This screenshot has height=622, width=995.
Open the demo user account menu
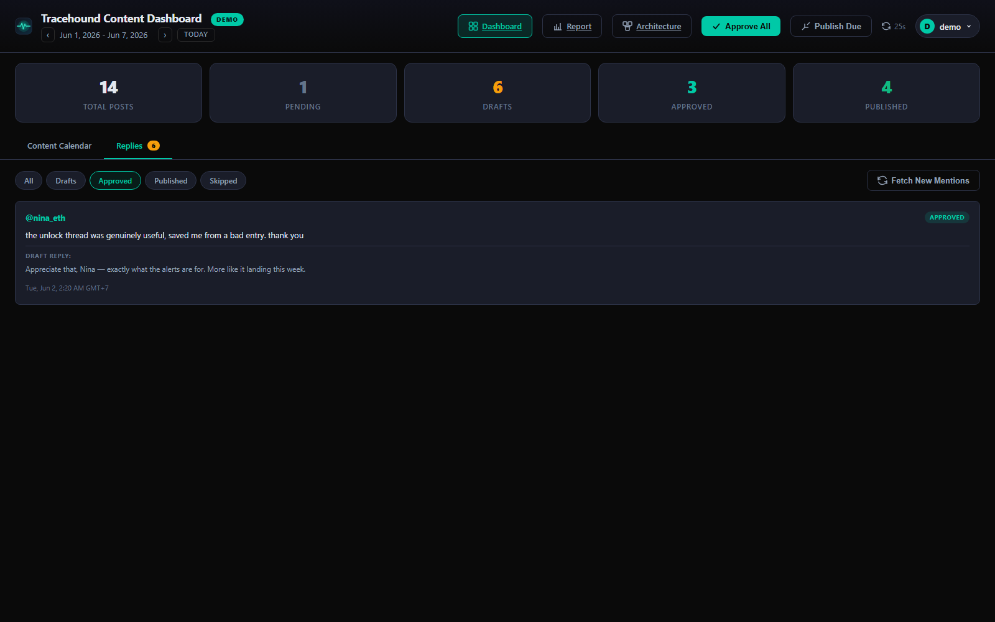(947, 26)
